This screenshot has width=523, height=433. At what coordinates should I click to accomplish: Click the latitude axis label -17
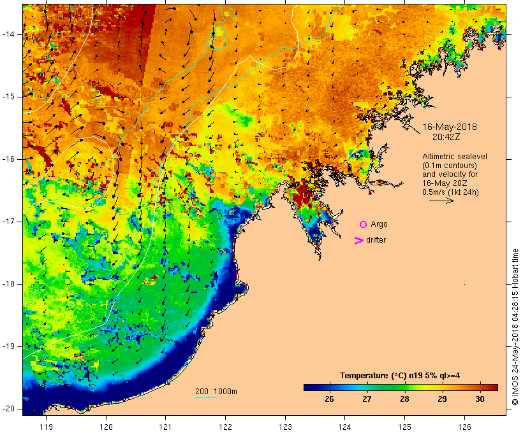point(8,222)
